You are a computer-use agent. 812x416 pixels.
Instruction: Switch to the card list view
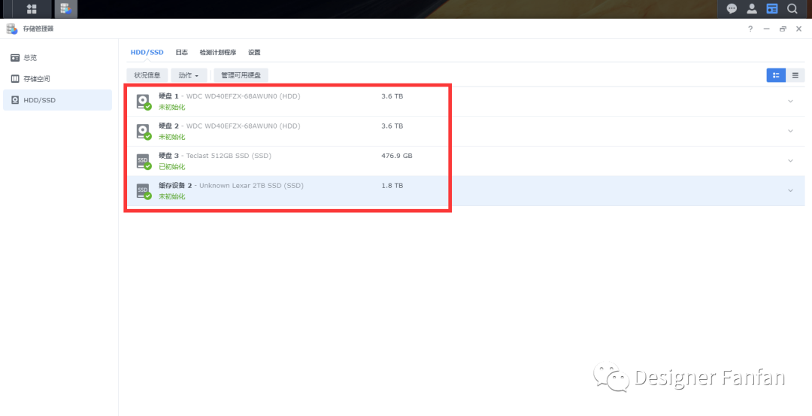[776, 75]
